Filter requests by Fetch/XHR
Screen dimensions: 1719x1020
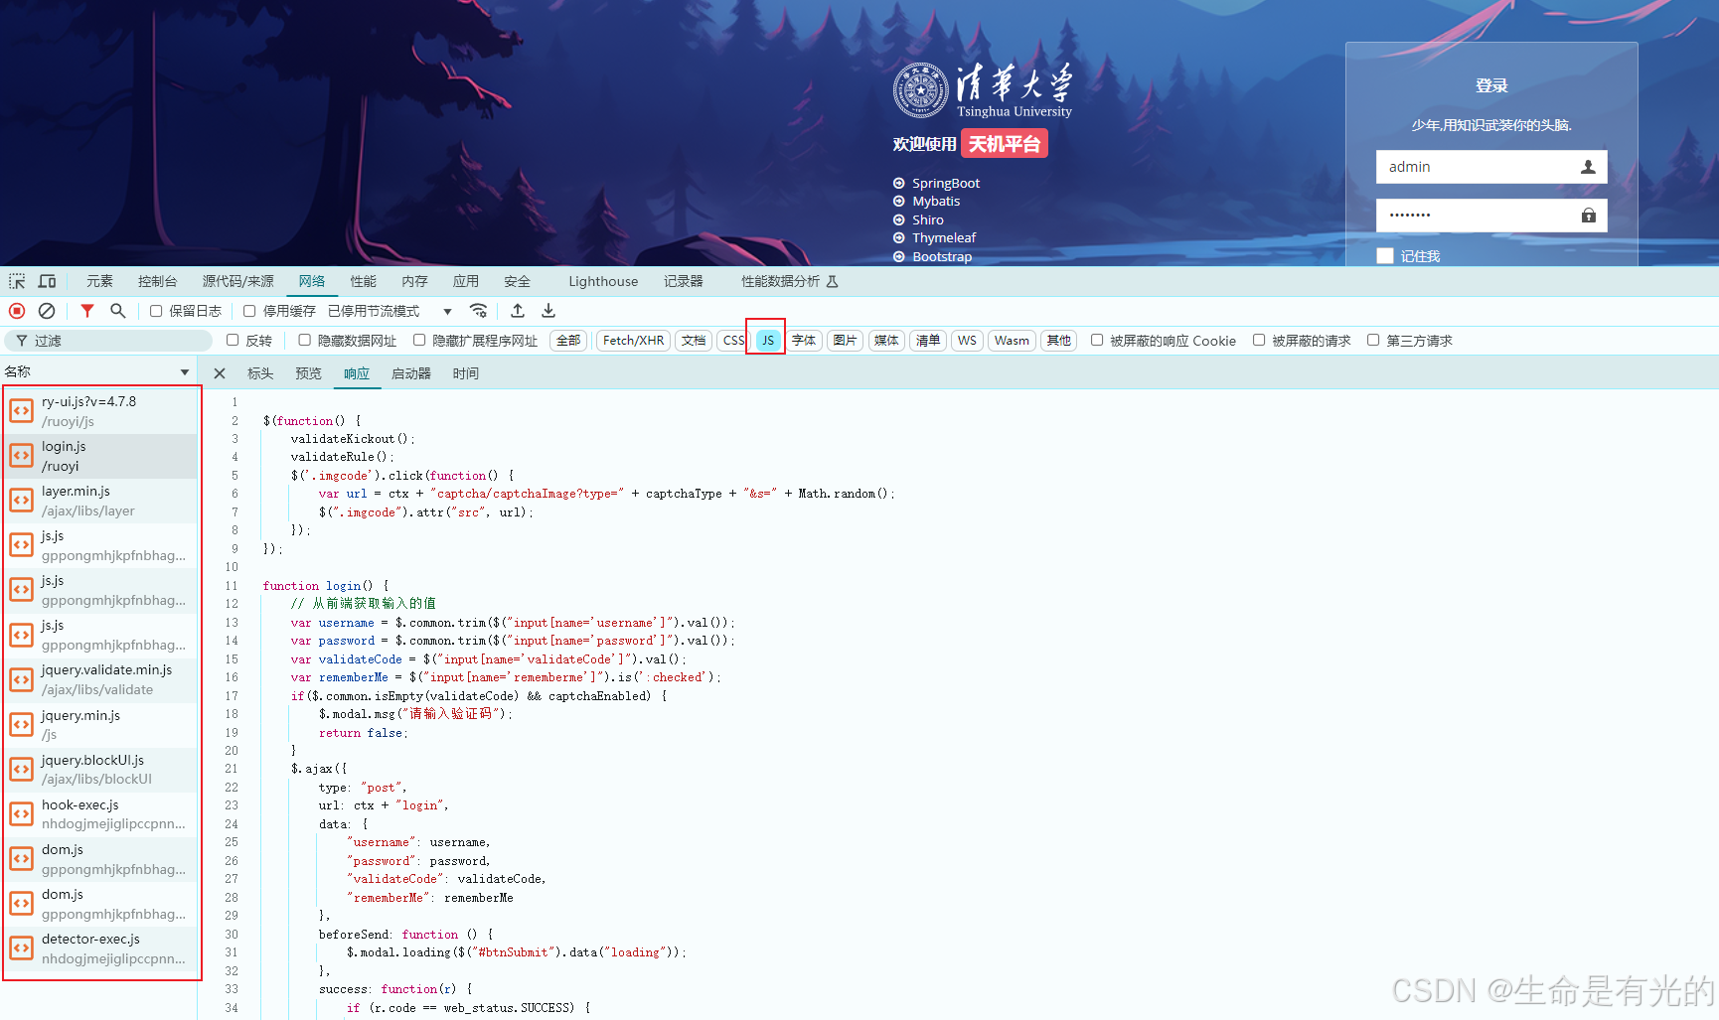click(x=633, y=341)
